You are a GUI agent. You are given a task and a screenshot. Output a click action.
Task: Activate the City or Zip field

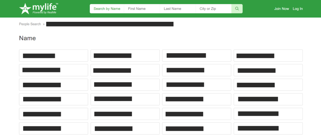coord(213,9)
